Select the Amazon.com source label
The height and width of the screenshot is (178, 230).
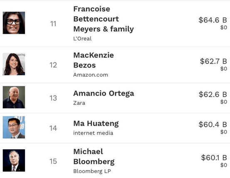[91, 75]
